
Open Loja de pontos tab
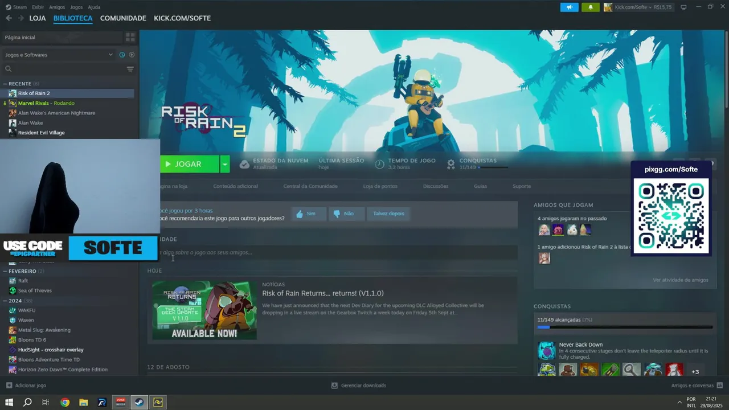(x=380, y=186)
